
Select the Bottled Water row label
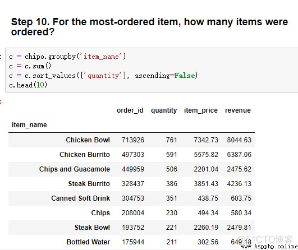point(88,242)
